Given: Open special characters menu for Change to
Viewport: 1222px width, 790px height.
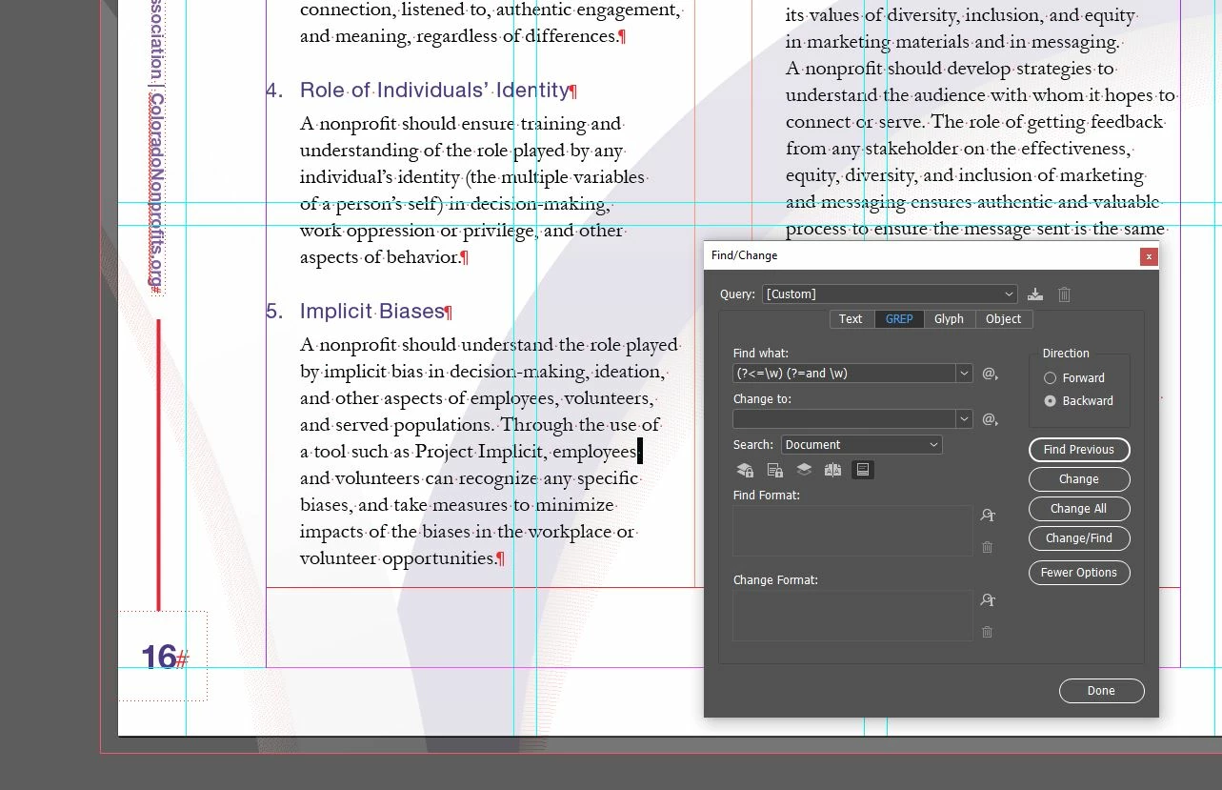Looking at the screenshot, I should [990, 419].
